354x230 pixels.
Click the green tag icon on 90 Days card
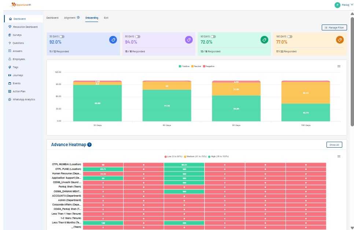pos(264,40)
